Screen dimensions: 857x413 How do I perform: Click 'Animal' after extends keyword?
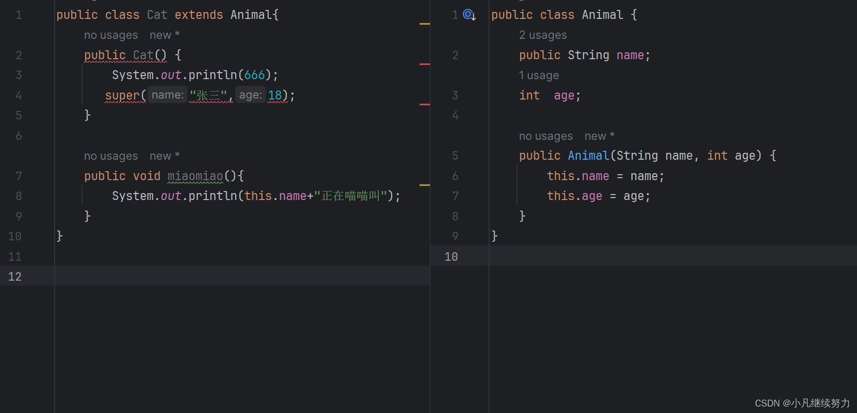point(251,15)
